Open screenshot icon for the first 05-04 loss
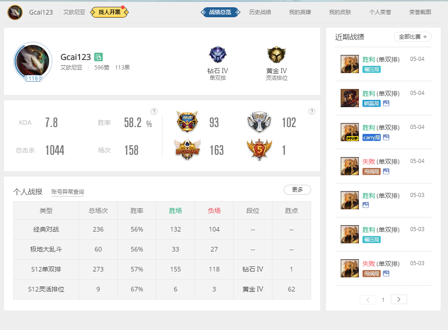This screenshot has height=330, width=448. click(386, 171)
